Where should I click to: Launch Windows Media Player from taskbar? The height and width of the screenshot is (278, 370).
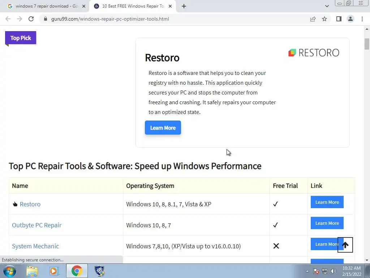(54, 271)
